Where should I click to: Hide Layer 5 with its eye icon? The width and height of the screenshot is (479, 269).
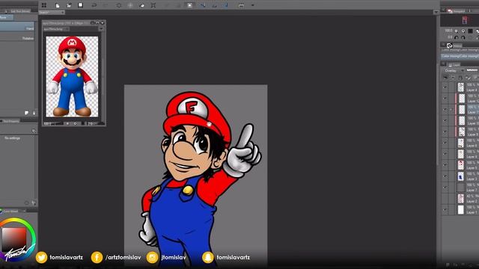(x=445, y=165)
